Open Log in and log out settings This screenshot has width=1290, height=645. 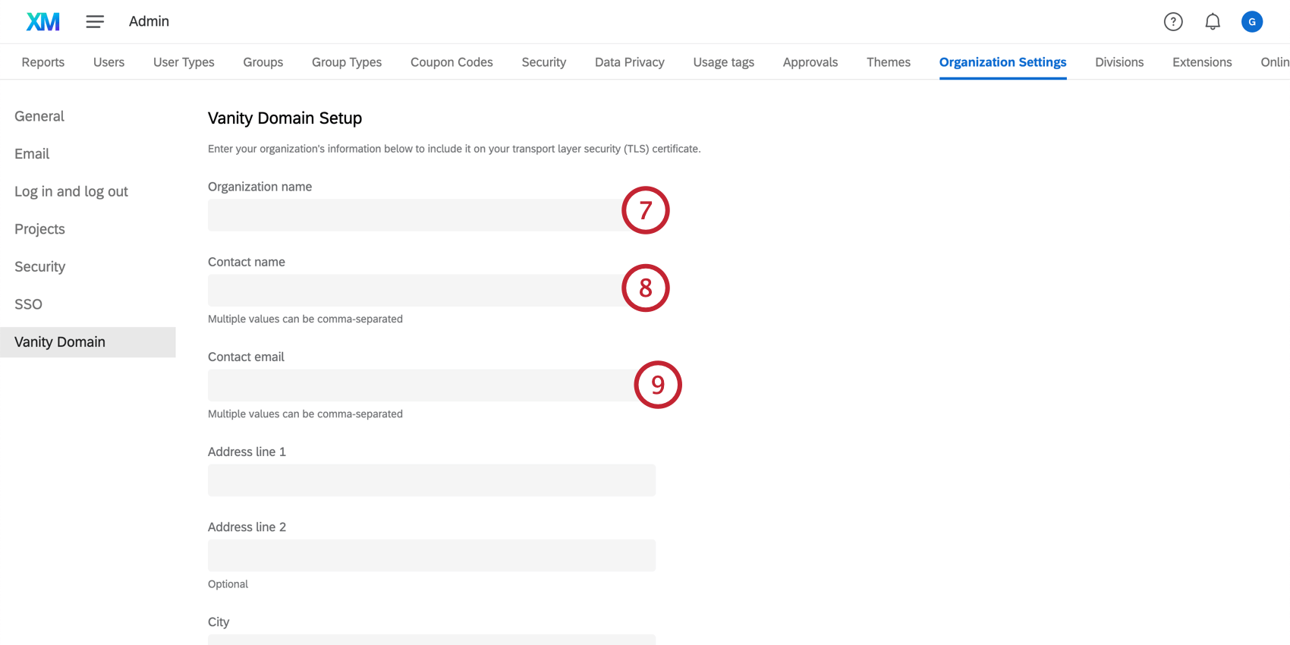[71, 191]
